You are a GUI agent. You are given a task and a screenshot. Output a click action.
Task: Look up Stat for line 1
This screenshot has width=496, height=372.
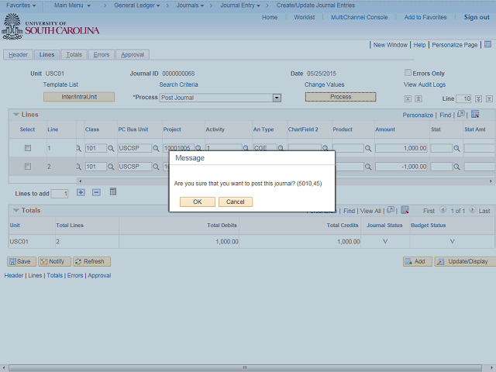(456, 148)
